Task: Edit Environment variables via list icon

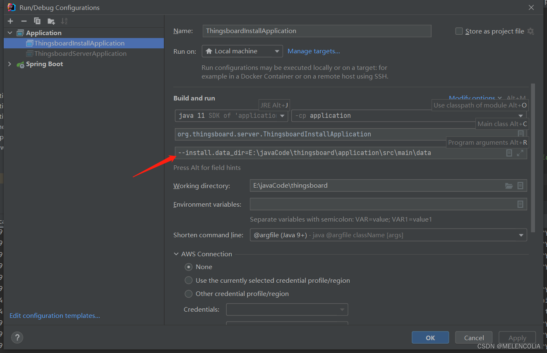Action: coord(521,204)
